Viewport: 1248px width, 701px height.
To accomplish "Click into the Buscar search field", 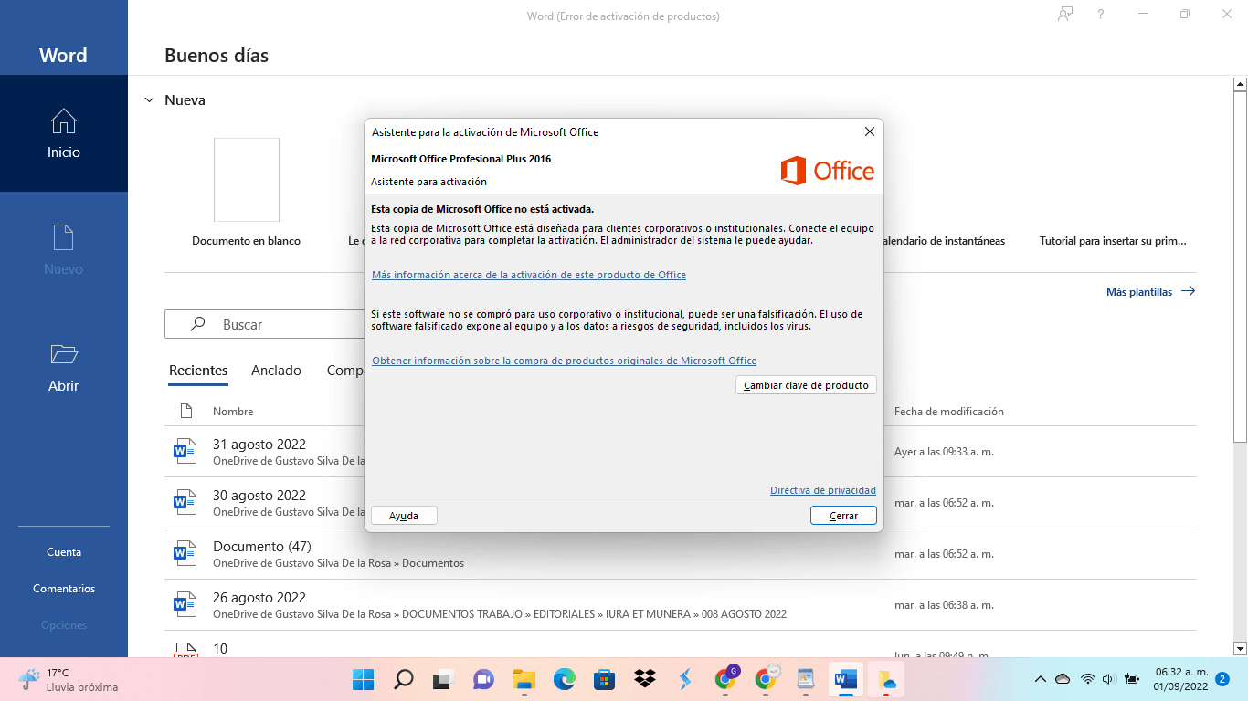I will coord(265,324).
